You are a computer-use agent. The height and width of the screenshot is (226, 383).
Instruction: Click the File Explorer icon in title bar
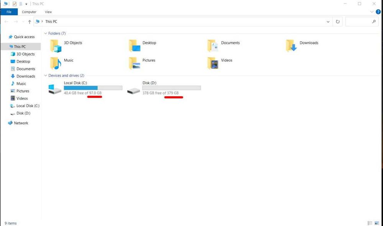click(5, 4)
